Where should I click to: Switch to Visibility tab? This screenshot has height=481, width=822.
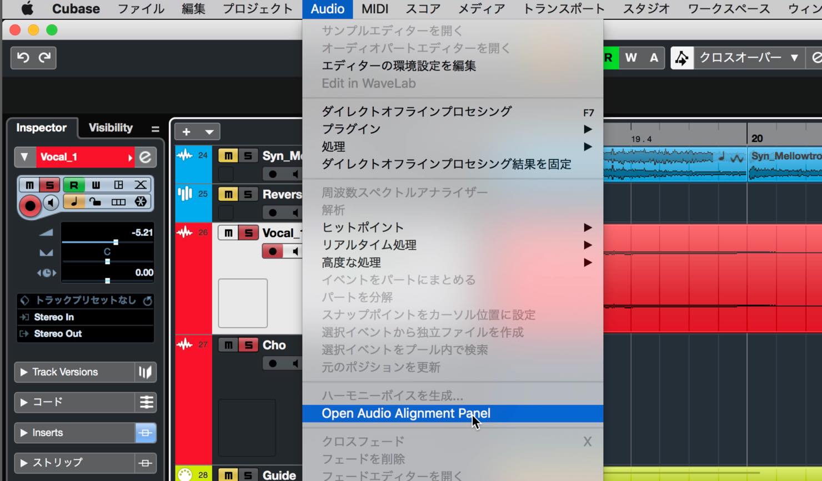(111, 128)
